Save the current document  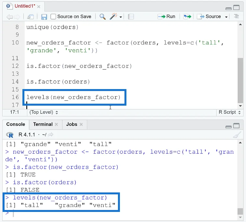[x=44, y=17]
